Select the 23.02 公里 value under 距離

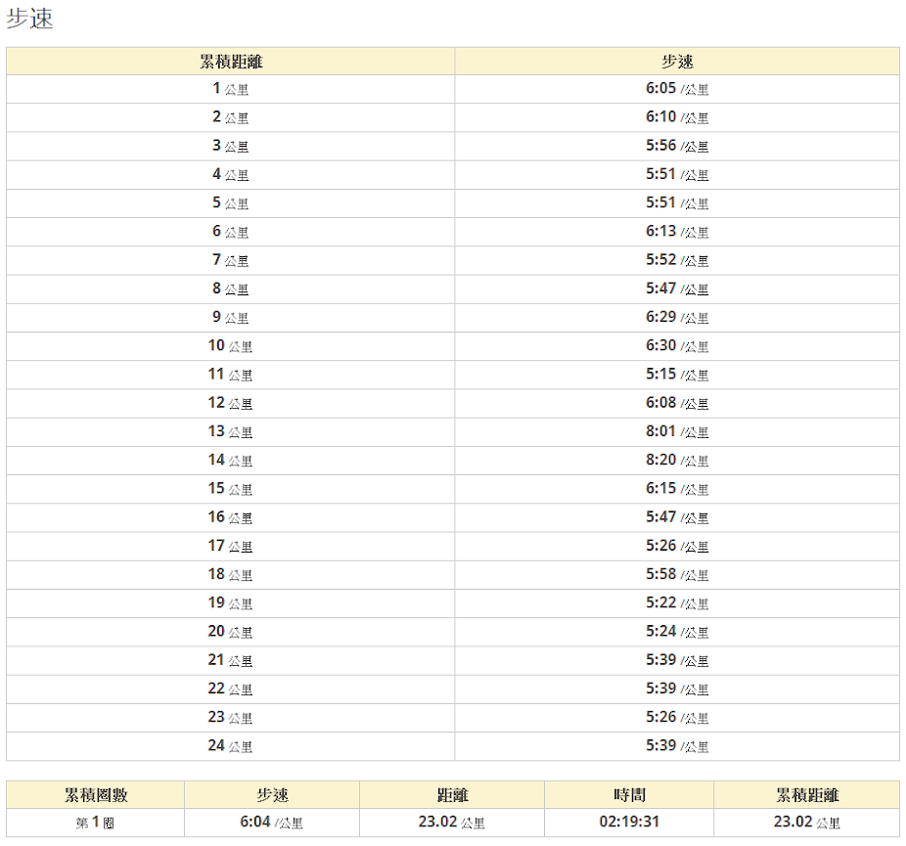452,823
